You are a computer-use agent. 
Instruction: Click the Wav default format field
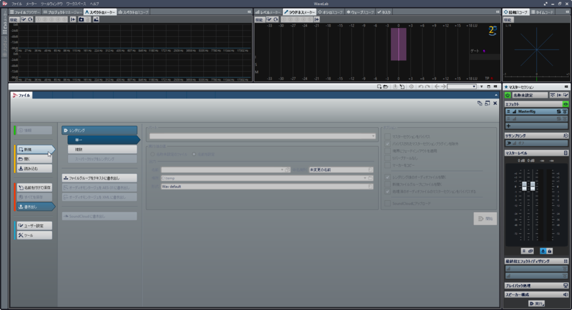[267, 186]
